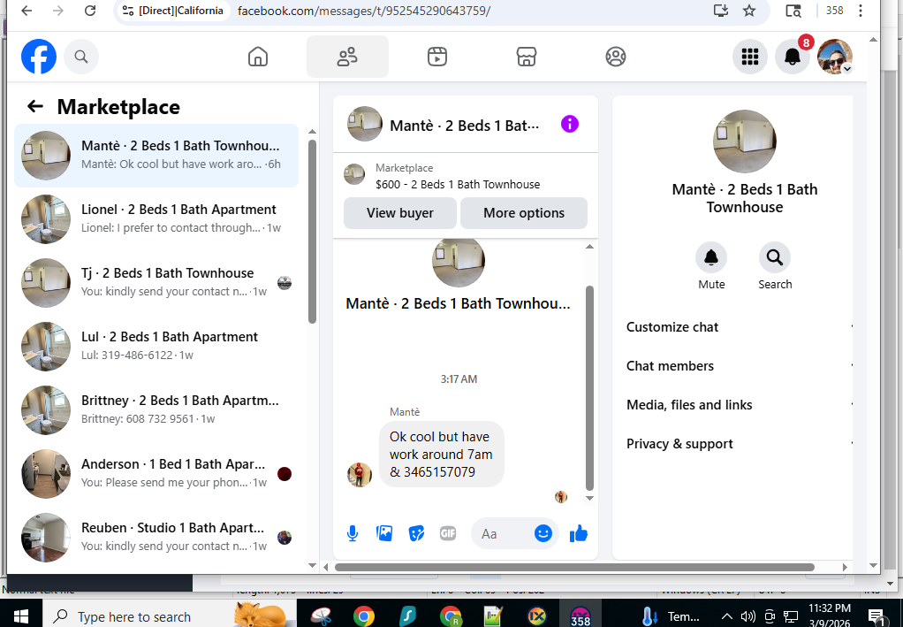
Task: Open Anderson 1 Bed Apartment conversation
Action: 156,474
